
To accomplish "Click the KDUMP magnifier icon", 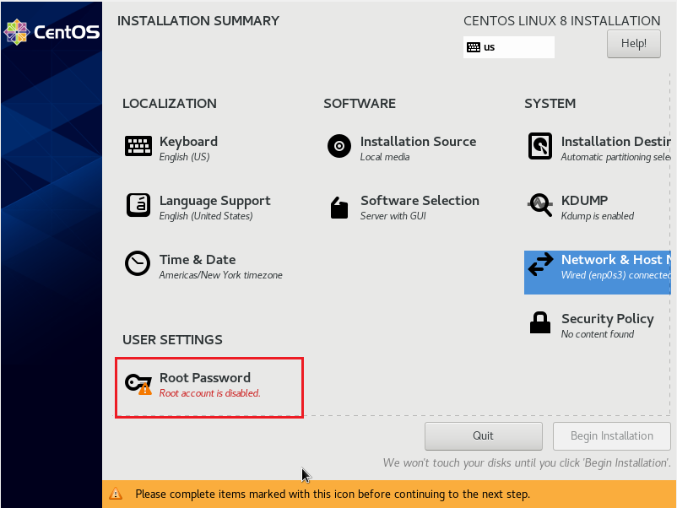I will [540, 204].
